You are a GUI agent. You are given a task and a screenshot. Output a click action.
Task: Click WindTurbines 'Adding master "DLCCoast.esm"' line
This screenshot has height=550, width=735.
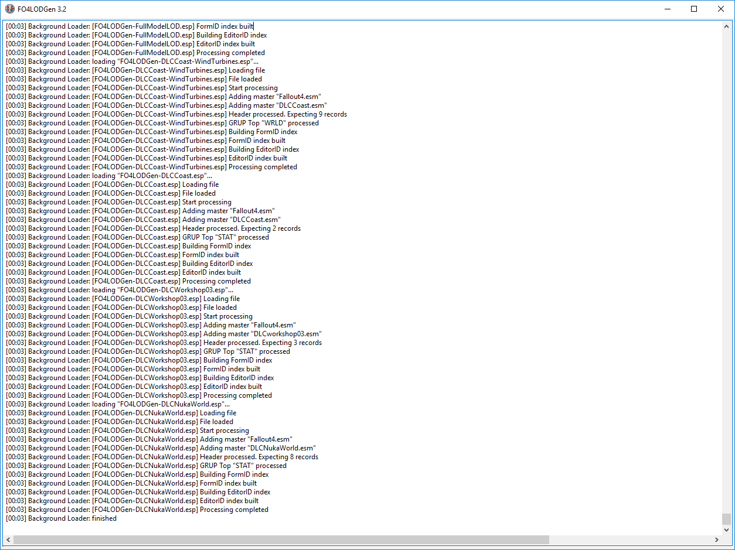[x=166, y=105]
